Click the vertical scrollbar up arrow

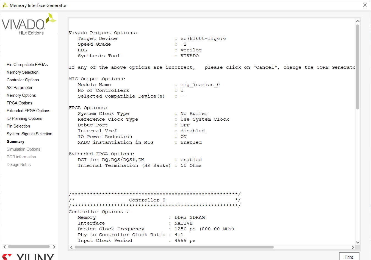coord(358,21)
